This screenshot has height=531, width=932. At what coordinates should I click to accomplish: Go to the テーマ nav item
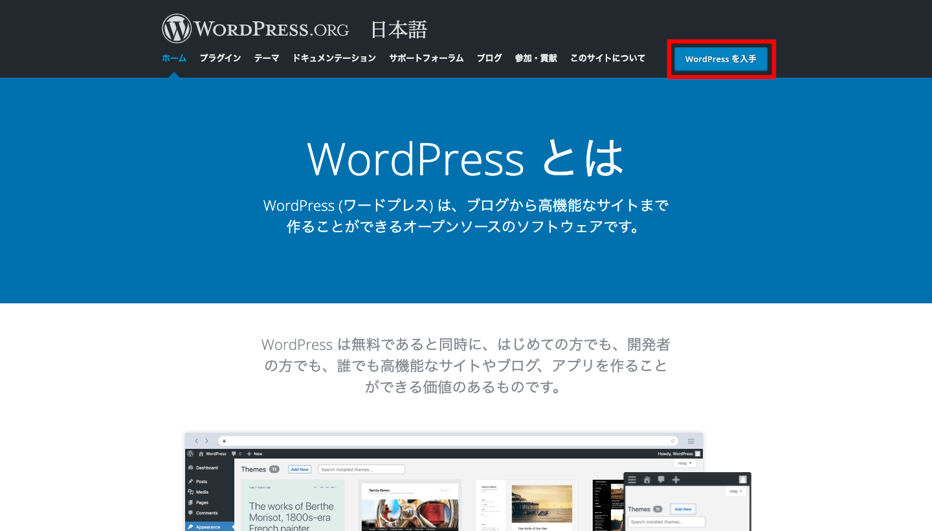click(x=267, y=58)
